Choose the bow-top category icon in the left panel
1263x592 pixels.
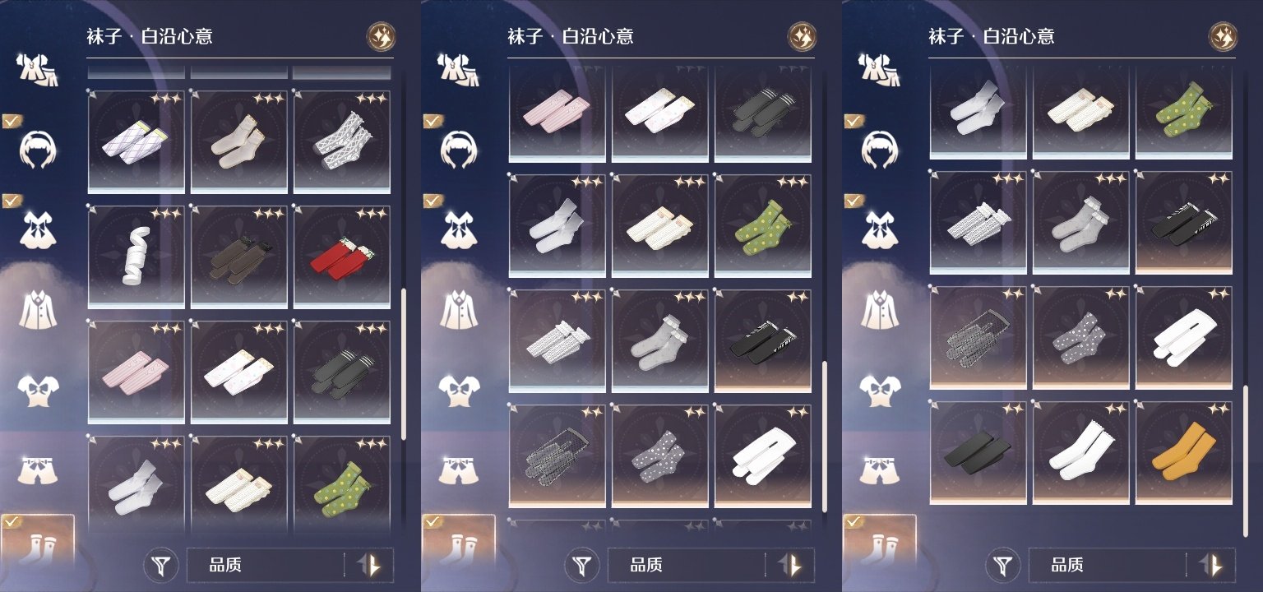pos(39,389)
